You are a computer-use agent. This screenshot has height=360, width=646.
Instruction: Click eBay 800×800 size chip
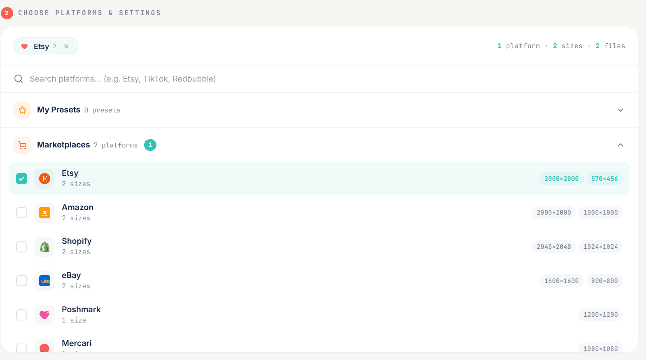pos(604,281)
